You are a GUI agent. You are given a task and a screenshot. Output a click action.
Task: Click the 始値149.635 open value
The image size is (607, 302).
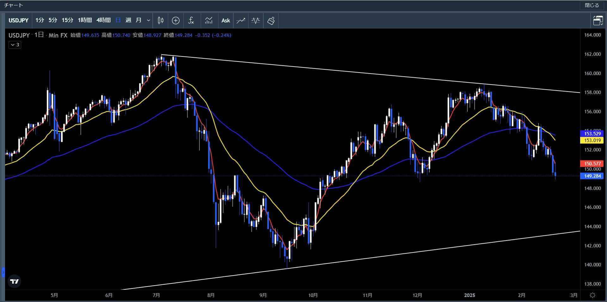(85, 35)
